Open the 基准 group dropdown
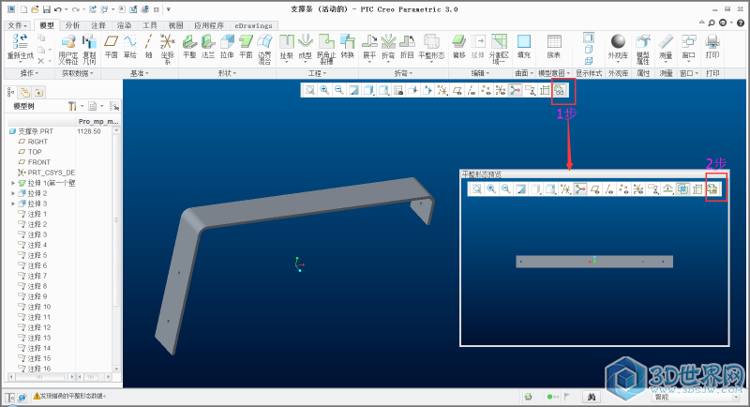The image size is (750, 407). coord(140,73)
